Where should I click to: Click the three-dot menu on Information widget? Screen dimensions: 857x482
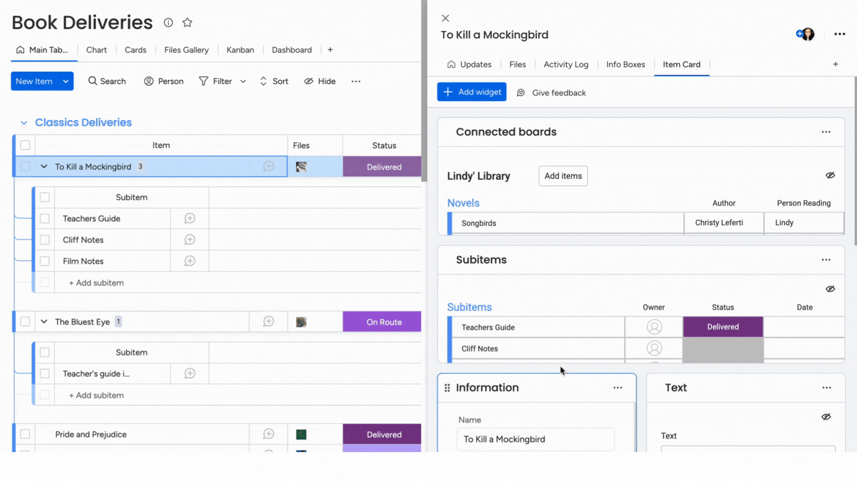pyautogui.click(x=617, y=388)
